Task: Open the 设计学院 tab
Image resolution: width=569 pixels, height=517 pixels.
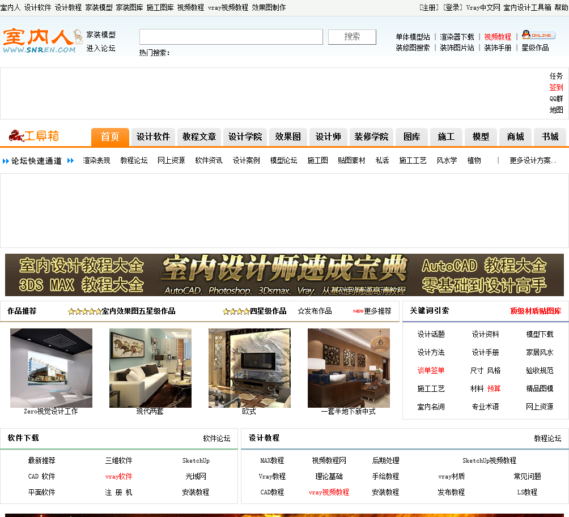Action: tap(245, 136)
